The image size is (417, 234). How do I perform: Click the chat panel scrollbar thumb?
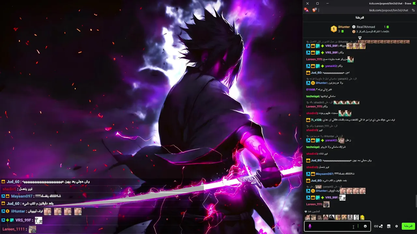416,201
